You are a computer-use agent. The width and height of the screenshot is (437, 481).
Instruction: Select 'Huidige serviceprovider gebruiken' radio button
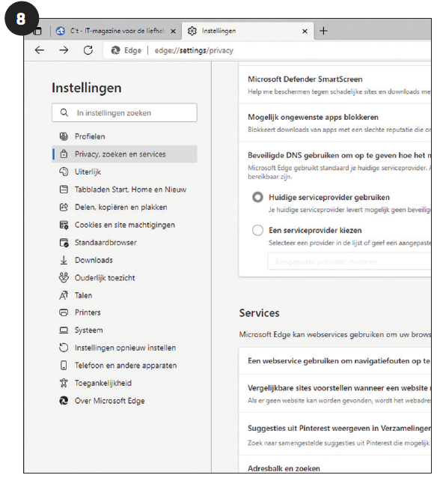[257, 197]
